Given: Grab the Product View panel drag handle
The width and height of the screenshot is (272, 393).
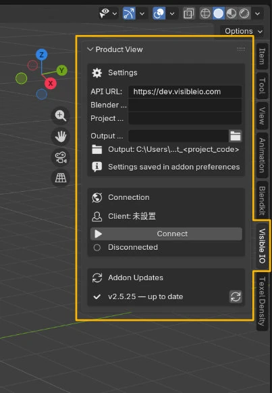Looking at the screenshot, I should click(x=241, y=49).
